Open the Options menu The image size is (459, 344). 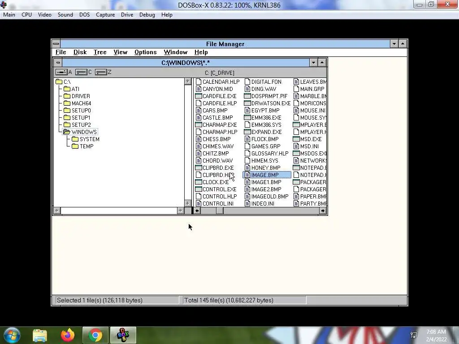tap(146, 52)
